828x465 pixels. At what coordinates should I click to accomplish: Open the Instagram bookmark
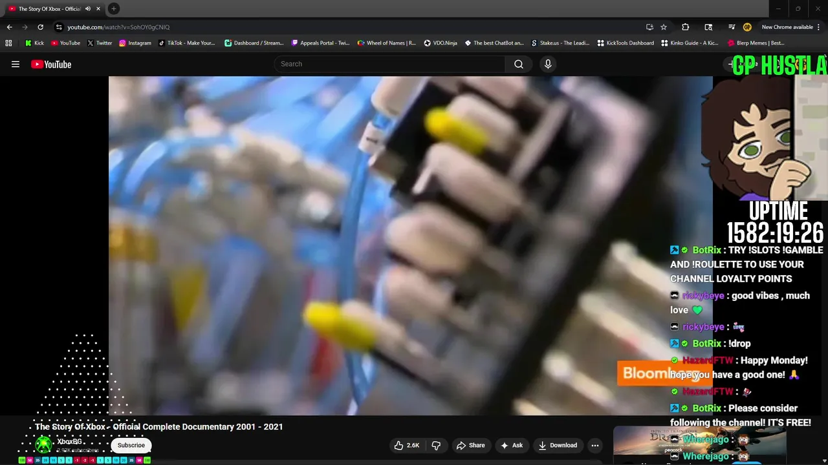[x=135, y=43]
